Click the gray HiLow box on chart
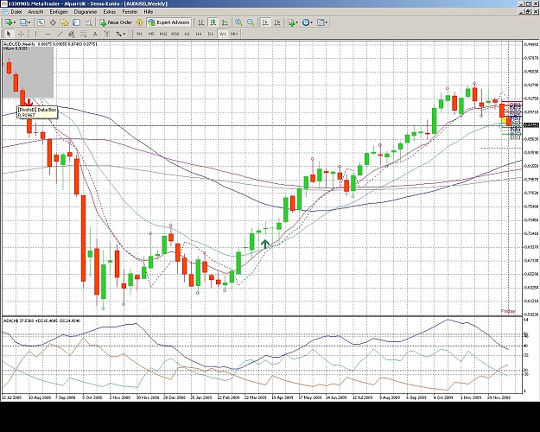540x432 pixels. [x=29, y=72]
